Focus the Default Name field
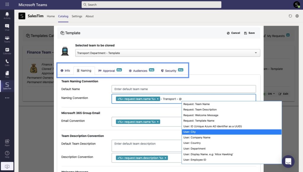This screenshot has height=172, width=303. tap(183, 89)
